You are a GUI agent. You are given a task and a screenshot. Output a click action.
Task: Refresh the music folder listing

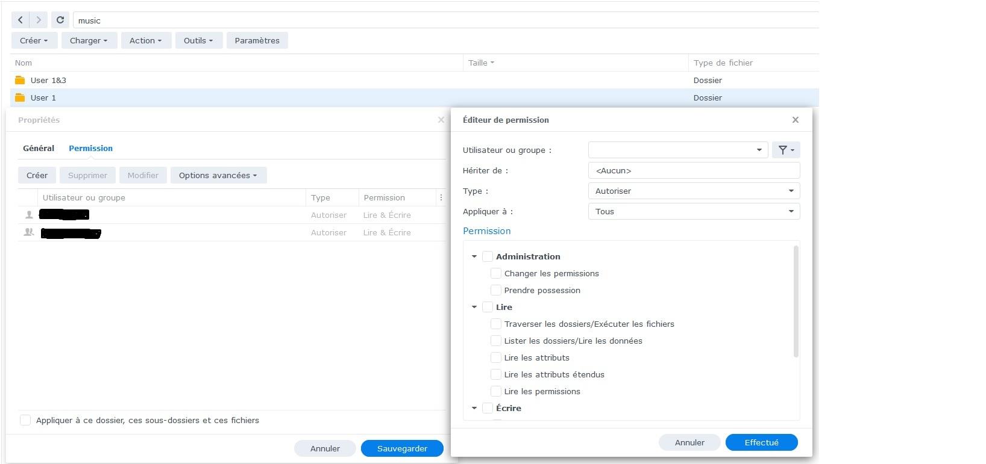click(x=60, y=20)
